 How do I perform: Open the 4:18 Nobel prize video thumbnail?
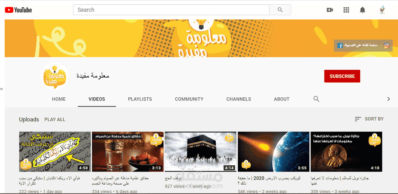pyautogui.click(x=346, y=151)
